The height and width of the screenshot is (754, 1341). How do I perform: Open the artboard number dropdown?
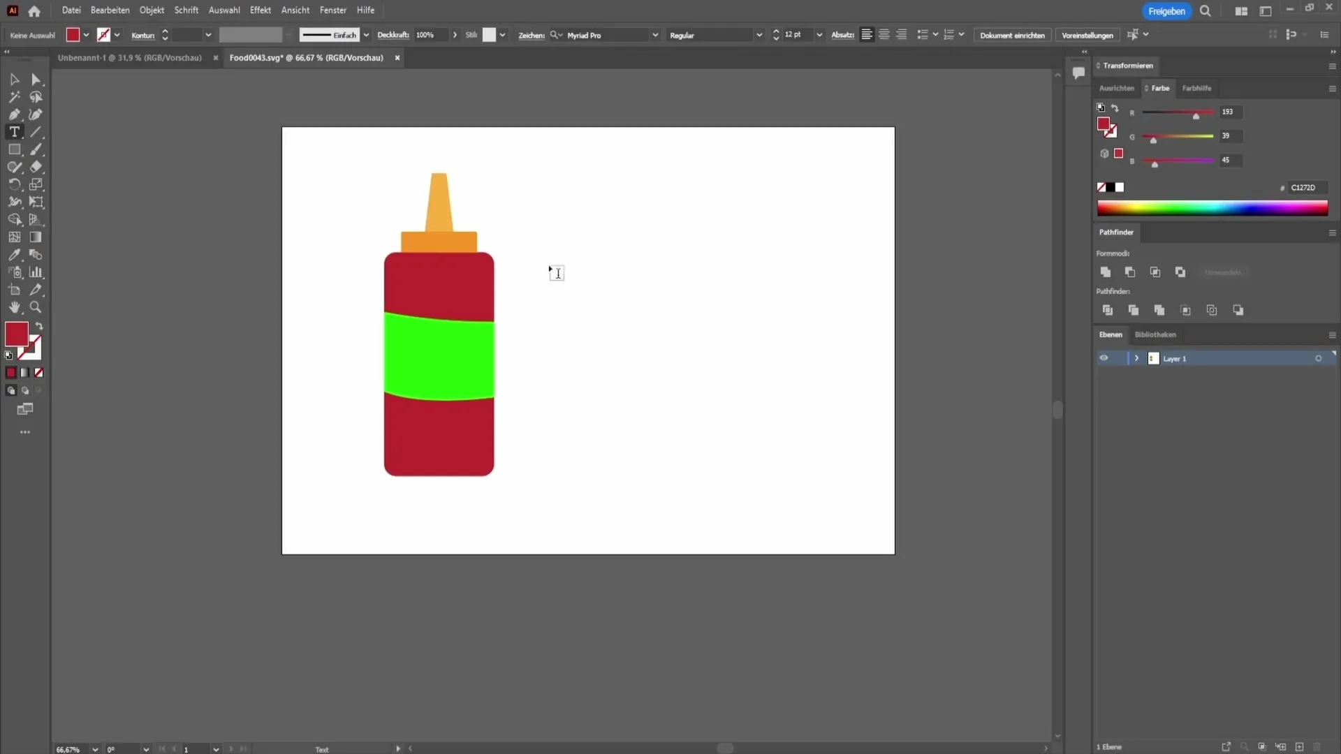[x=216, y=749]
